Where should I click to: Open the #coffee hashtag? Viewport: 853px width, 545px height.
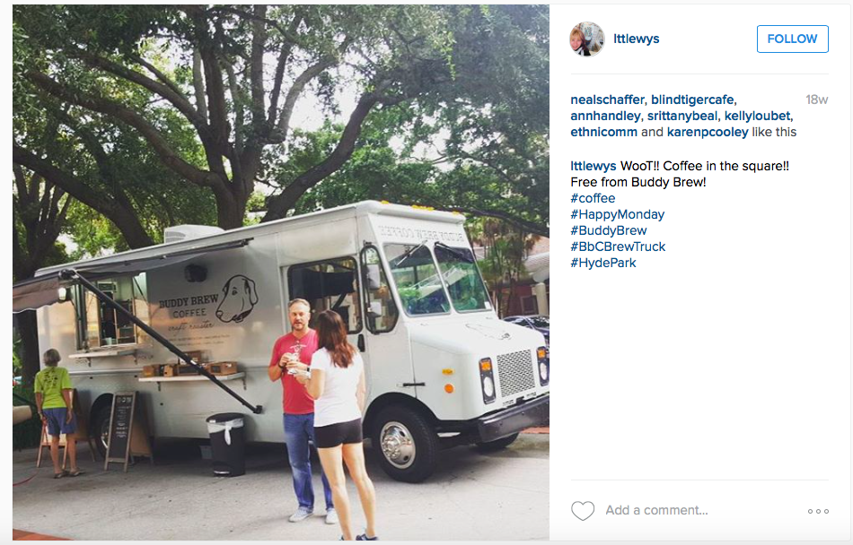593,198
